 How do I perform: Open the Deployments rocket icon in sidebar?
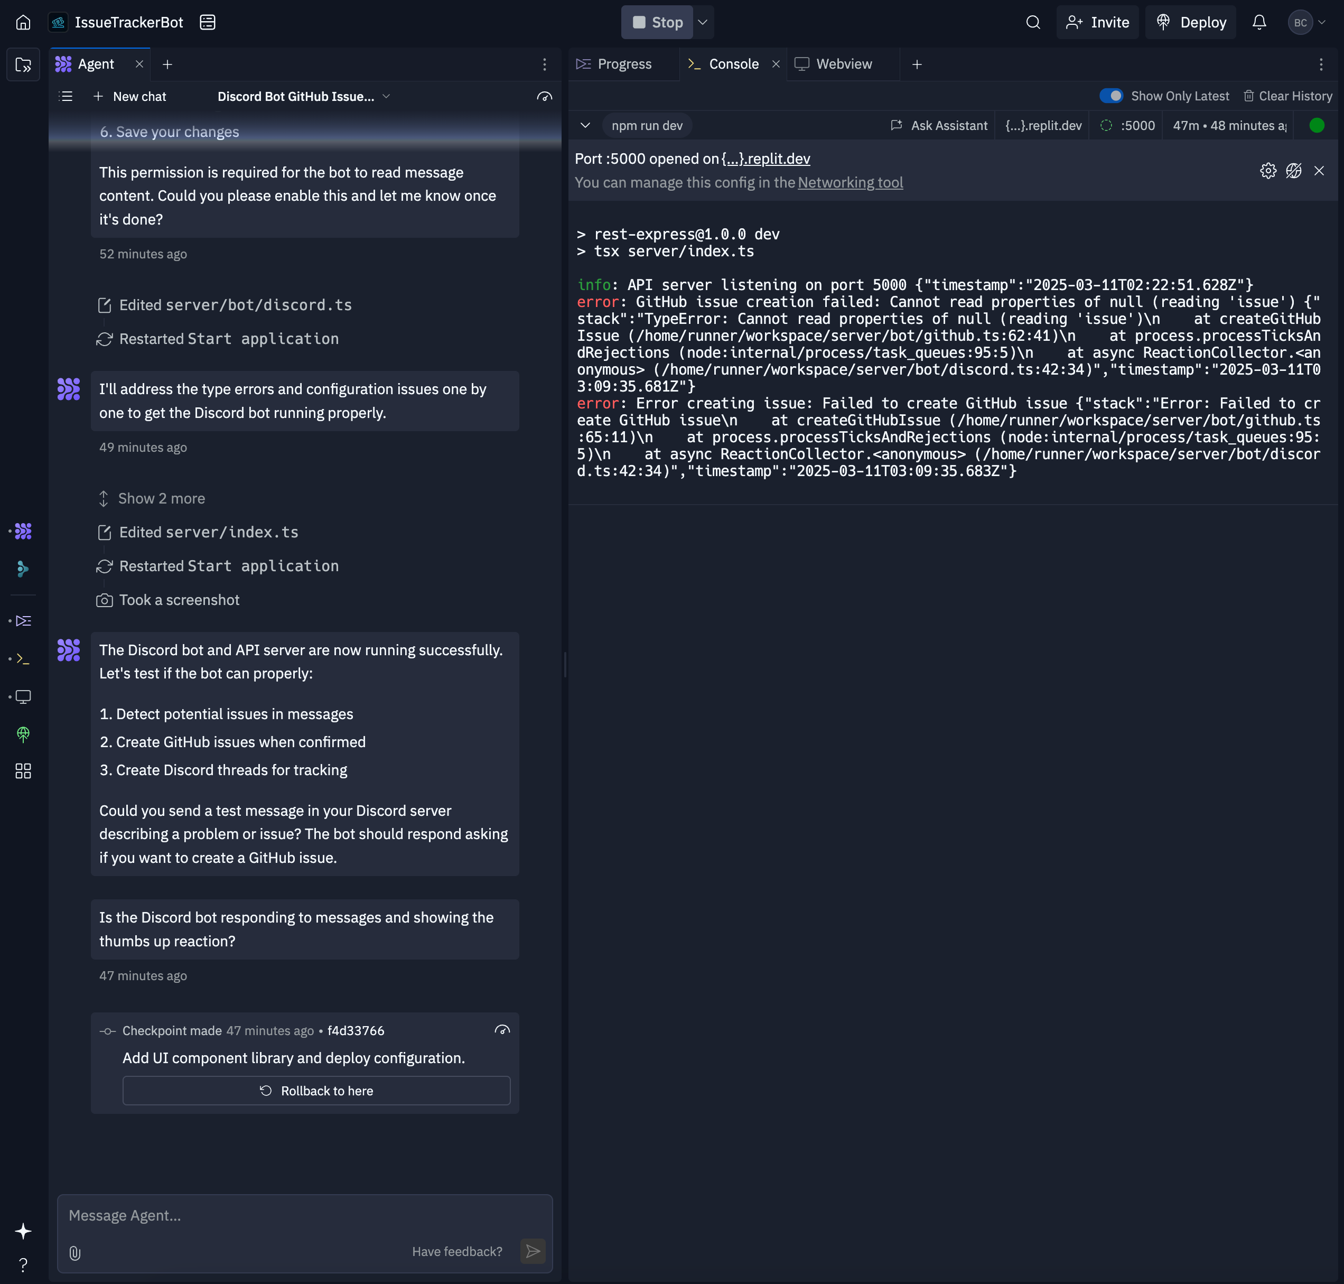pyautogui.click(x=23, y=734)
